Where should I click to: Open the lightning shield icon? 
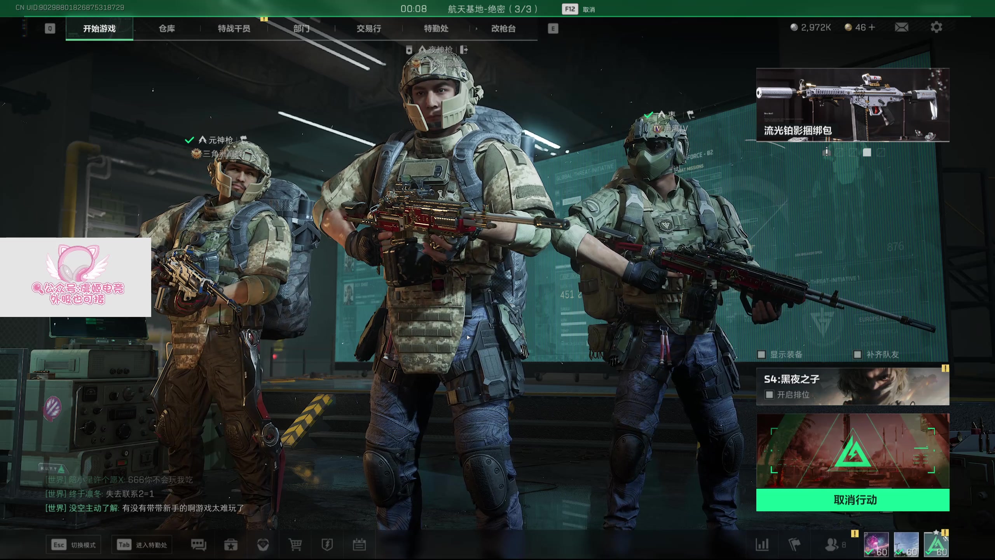click(327, 545)
